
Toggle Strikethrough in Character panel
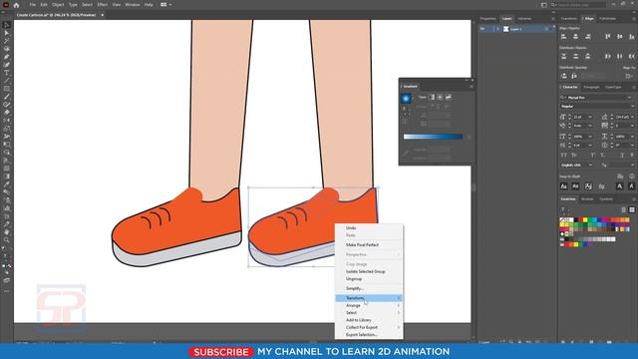[632, 156]
